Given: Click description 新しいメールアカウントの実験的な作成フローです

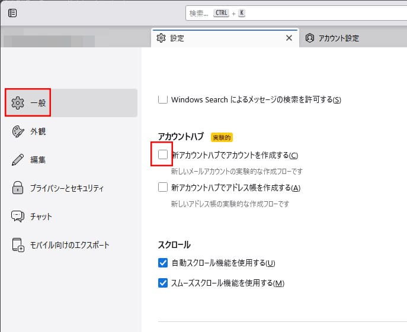Looking at the screenshot, I should click(x=237, y=171).
